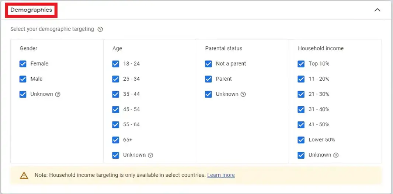393x194 pixels.
Task: Click the Demographics section title
Action: click(x=31, y=10)
